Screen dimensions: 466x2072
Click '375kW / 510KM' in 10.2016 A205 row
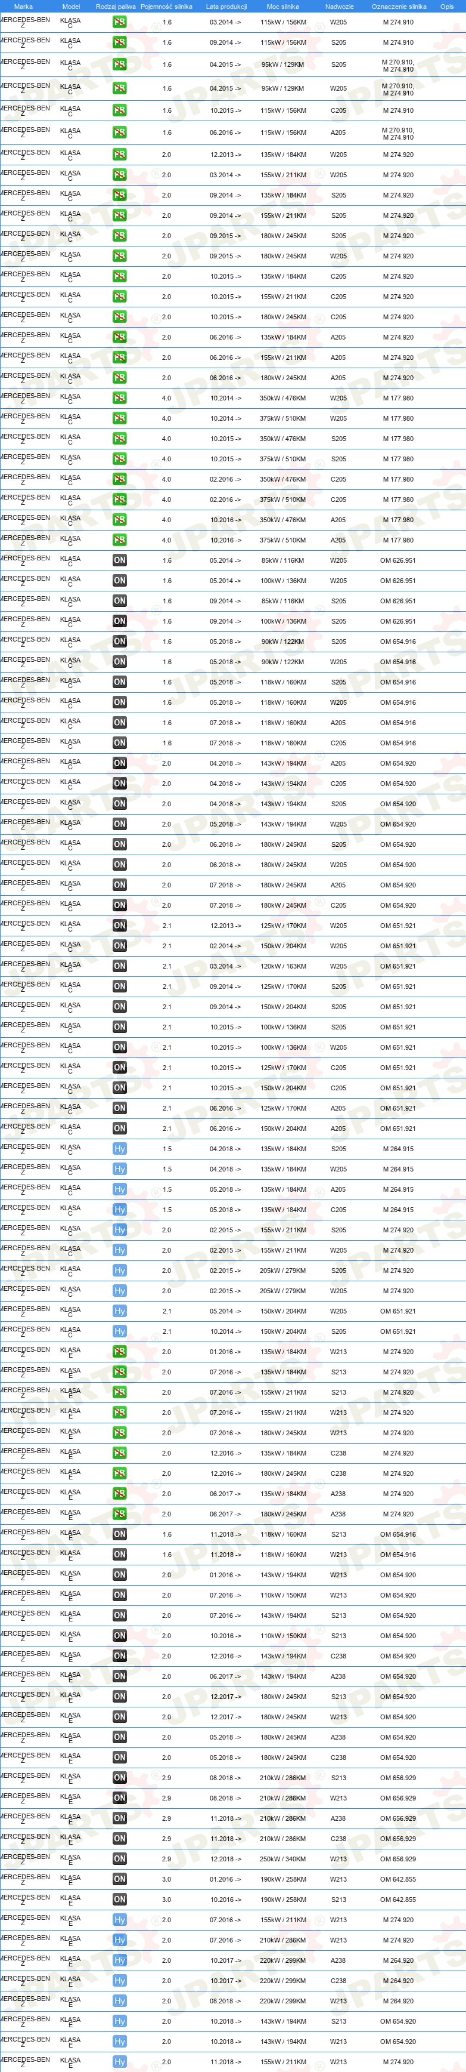[x=283, y=541]
